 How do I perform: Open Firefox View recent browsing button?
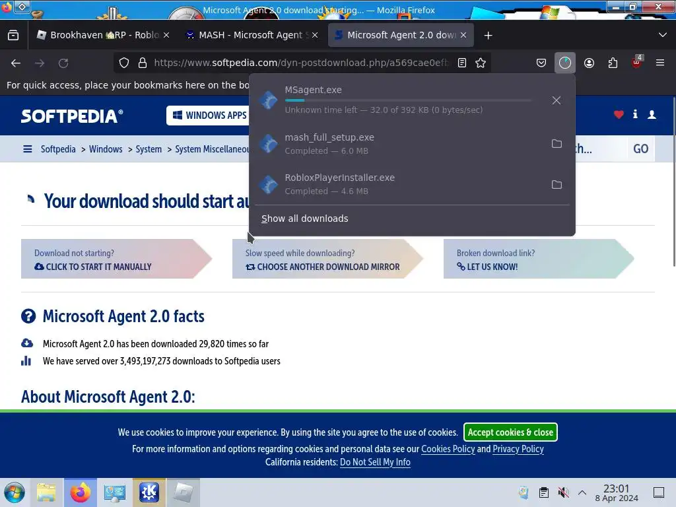tap(13, 36)
